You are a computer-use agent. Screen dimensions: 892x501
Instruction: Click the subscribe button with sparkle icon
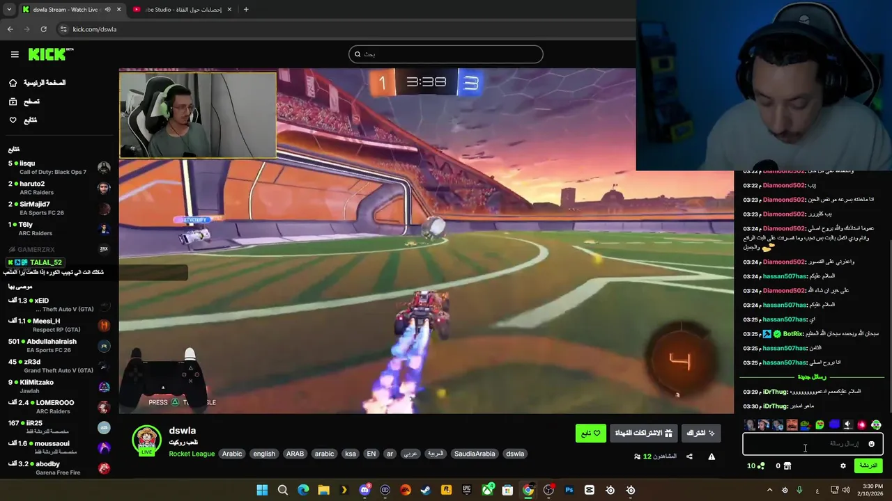(x=701, y=433)
